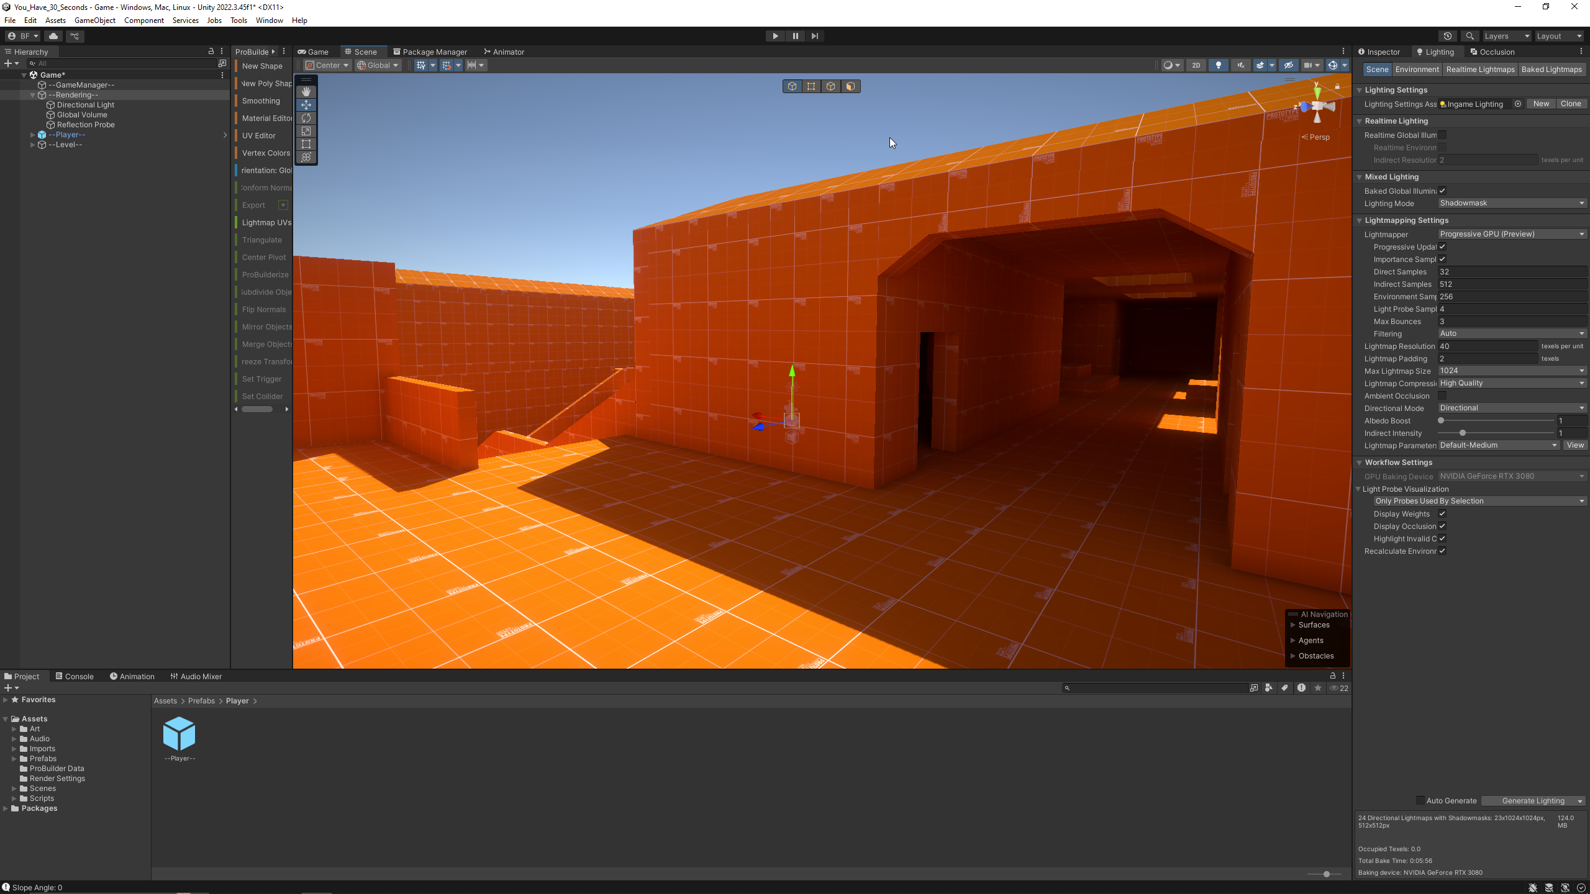This screenshot has width=1590, height=894.
Task: Select the Rotate tool
Action: (x=306, y=118)
